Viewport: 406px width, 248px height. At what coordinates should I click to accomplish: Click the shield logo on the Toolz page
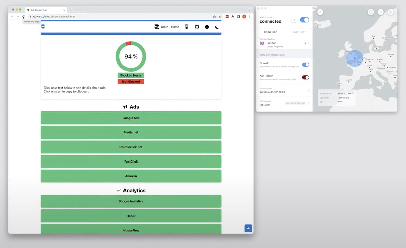[x=43, y=27]
